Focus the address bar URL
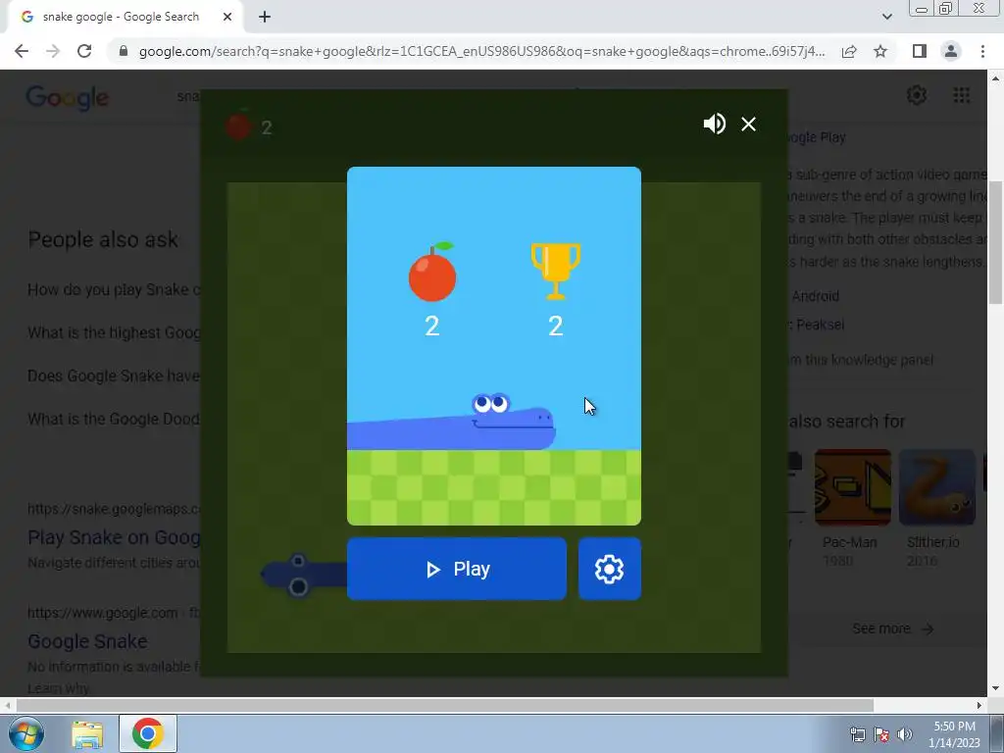The width and height of the screenshot is (1004, 753). (x=481, y=51)
